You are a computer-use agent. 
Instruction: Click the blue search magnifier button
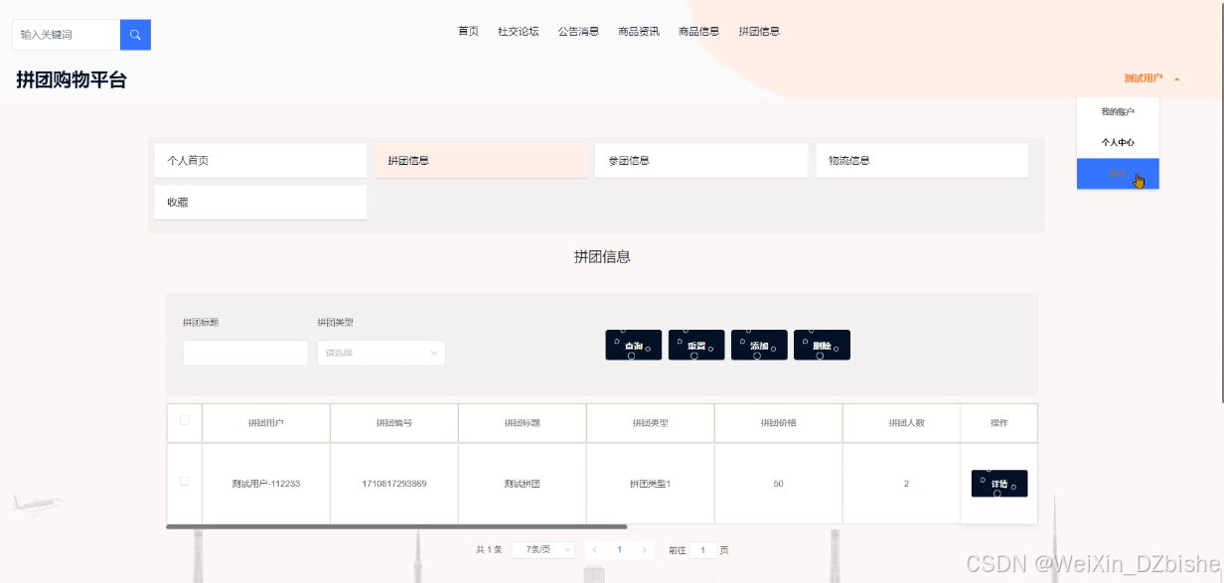(x=135, y=35)
